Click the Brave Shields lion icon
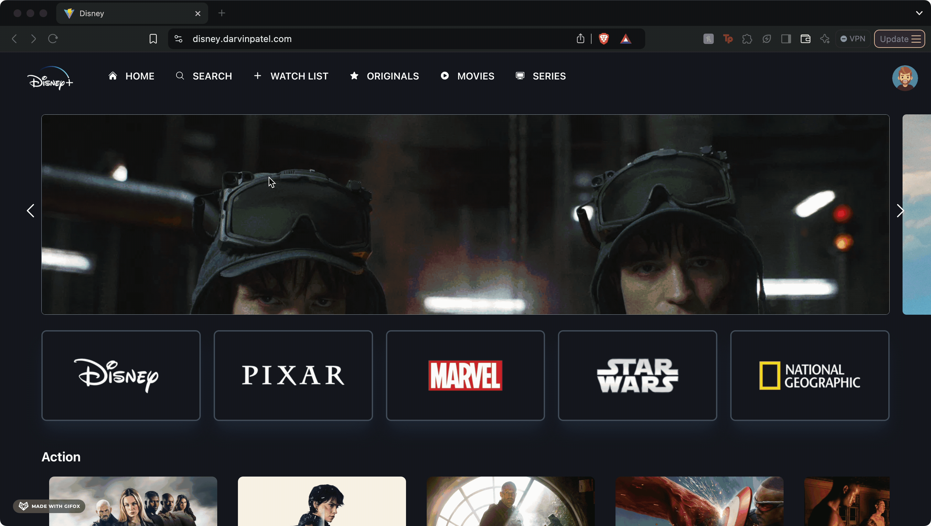 [x=604, y=39]
